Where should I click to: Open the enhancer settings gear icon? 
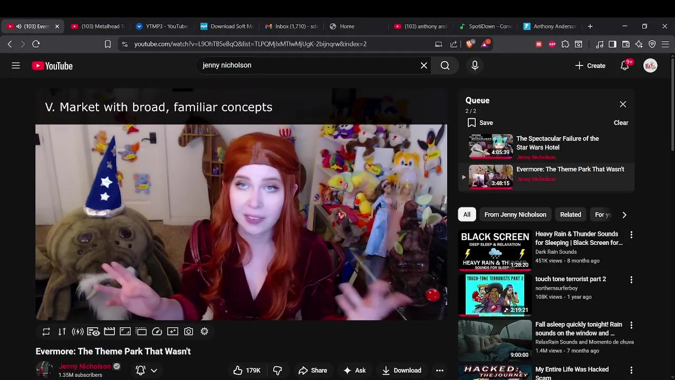204,331
